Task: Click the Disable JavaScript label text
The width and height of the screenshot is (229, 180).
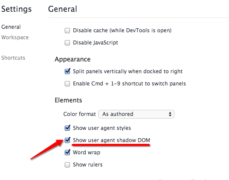Action: pos(95,43)
